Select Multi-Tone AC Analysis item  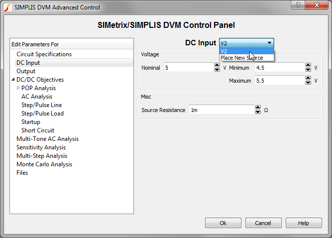[x=47, y=139]
